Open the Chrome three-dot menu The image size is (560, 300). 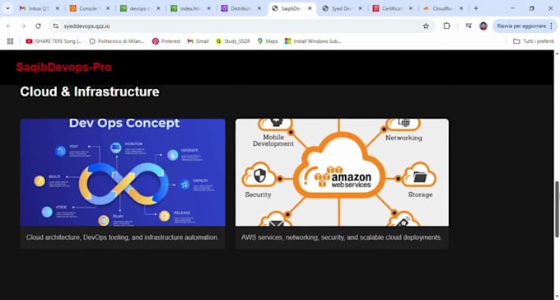click(552, 26)
